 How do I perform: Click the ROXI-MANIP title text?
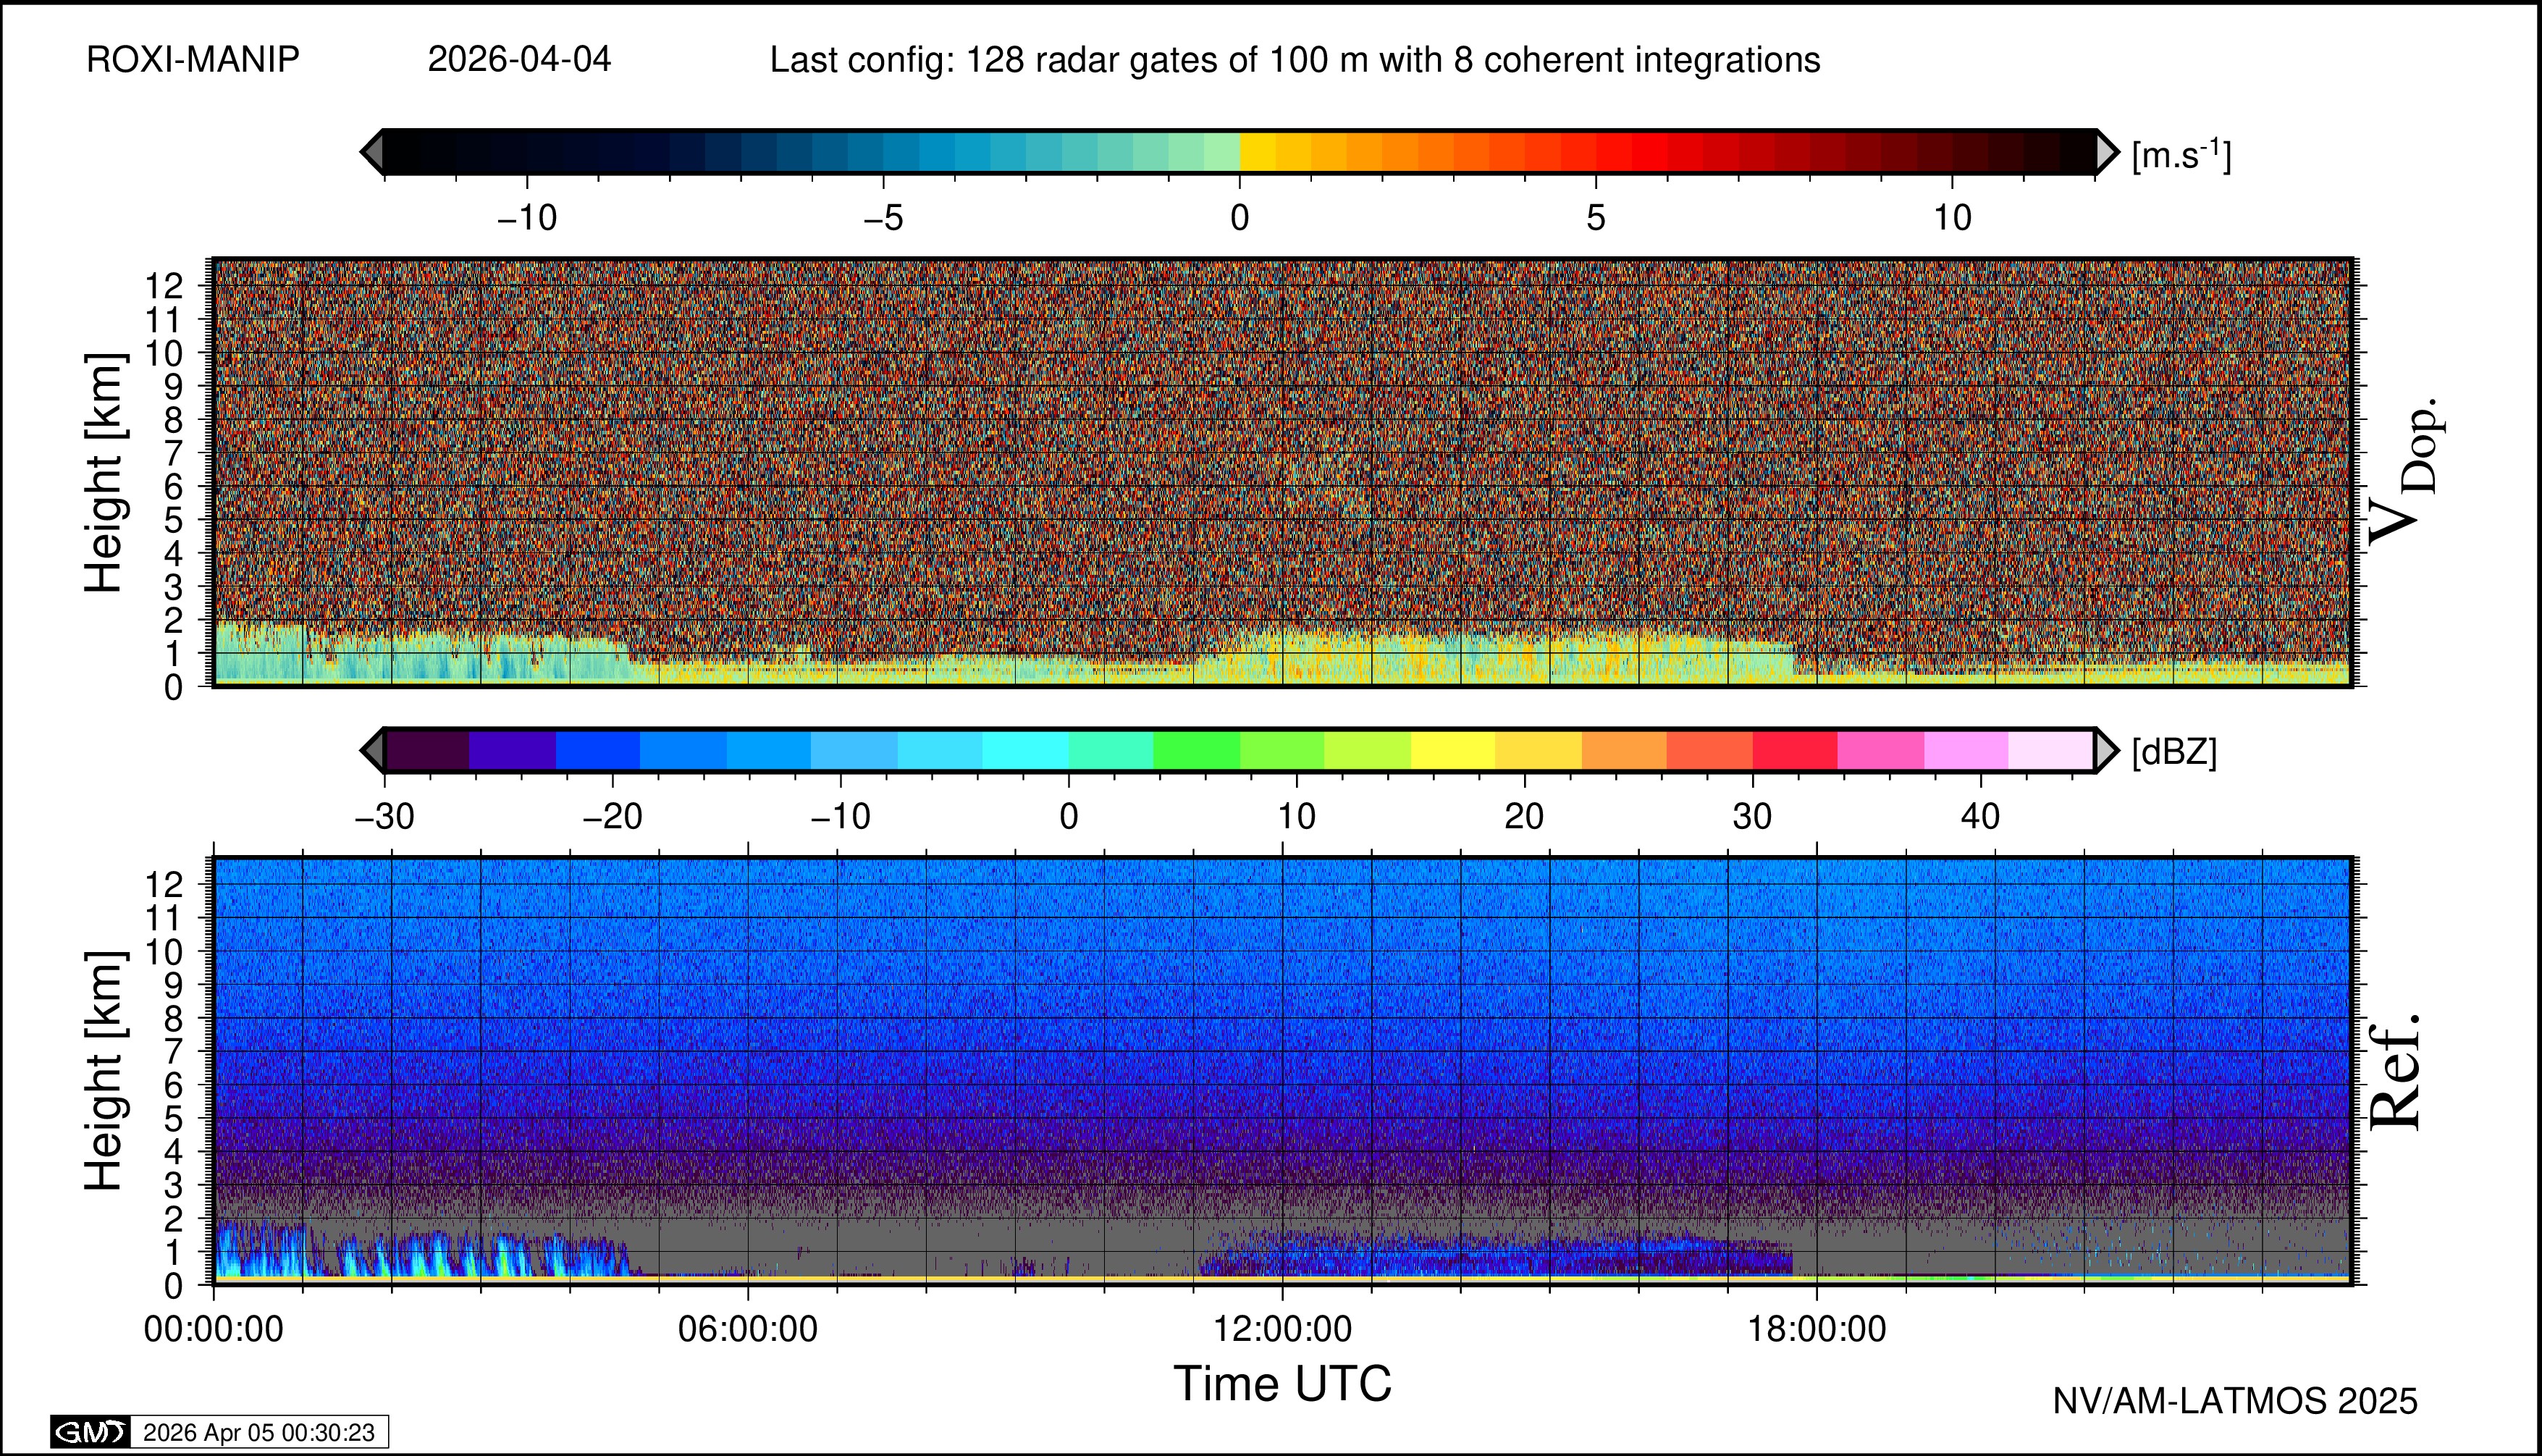coord(193,60)
